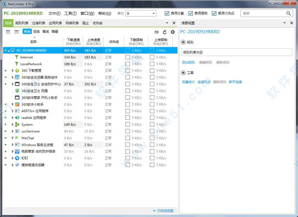Click the 搜狗高速浏览器 icon
The width and height of the screenshot is (298, 217).
tap(17, 165)
